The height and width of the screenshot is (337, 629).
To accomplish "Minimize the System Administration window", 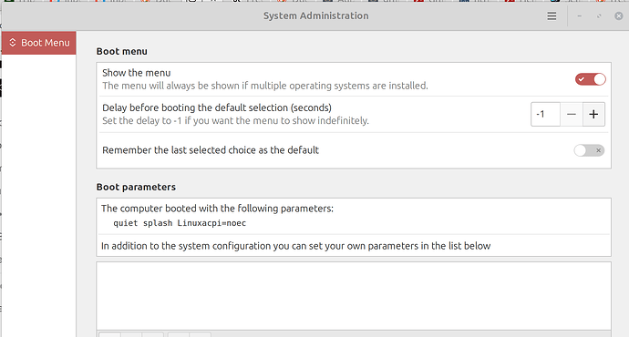I will tap(579, 16).
